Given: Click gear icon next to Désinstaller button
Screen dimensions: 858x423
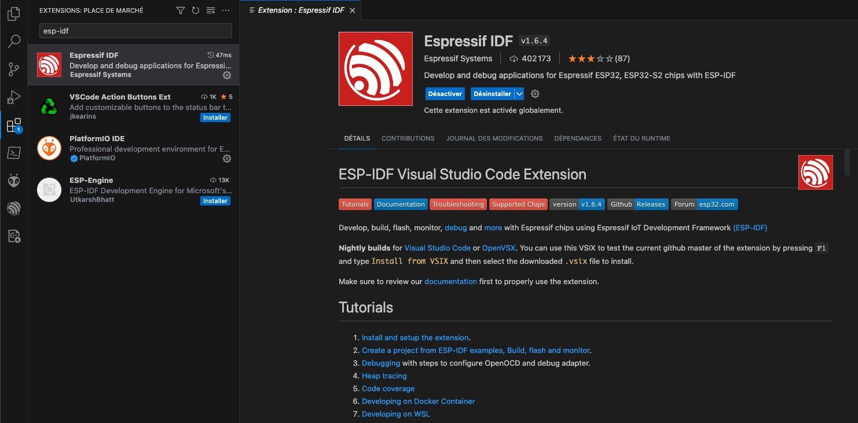Looking at the screenshot, I should pos(535,94).
